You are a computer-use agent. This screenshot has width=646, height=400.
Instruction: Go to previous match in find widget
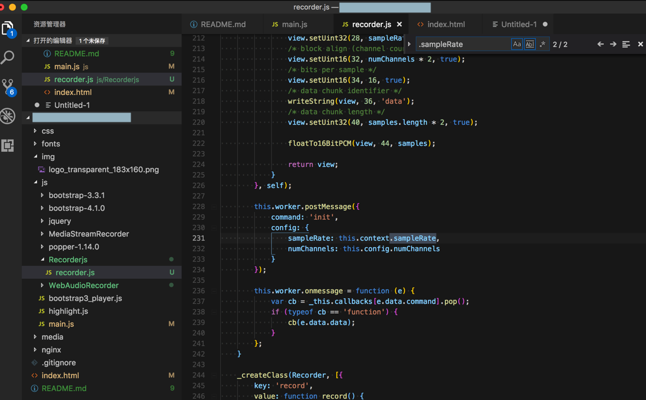point(600,45)
